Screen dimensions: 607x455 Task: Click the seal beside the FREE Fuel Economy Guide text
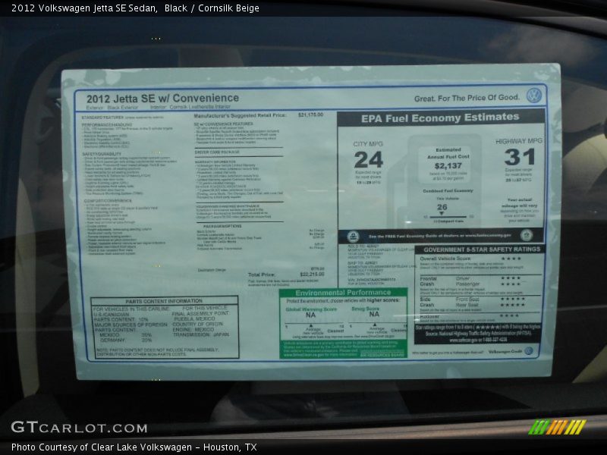[527, 234]
